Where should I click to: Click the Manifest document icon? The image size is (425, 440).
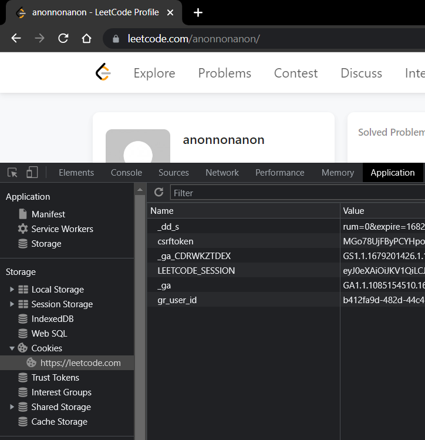click(23, 214)
